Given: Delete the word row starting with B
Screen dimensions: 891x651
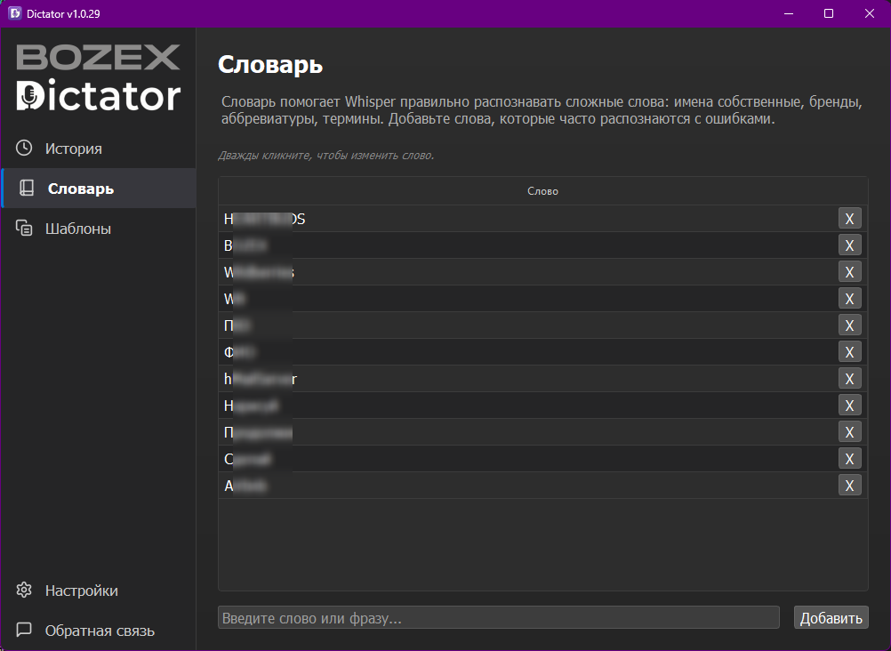Looking at the screenshot, I should pos(849,245).
